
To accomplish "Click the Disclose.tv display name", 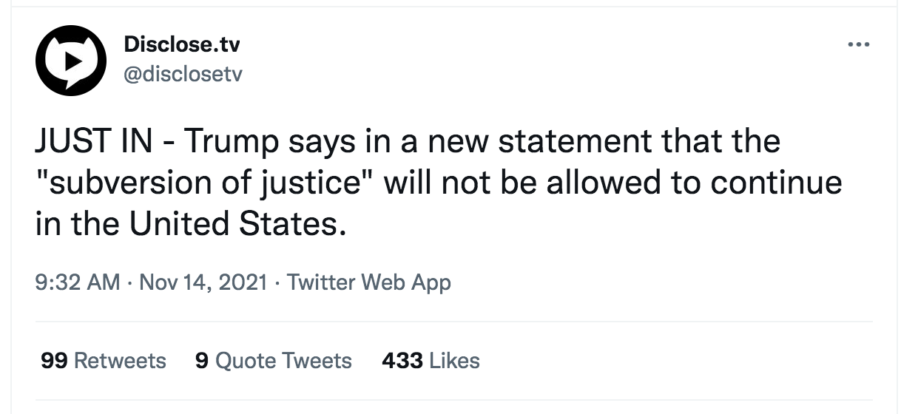I will point(182,44).
